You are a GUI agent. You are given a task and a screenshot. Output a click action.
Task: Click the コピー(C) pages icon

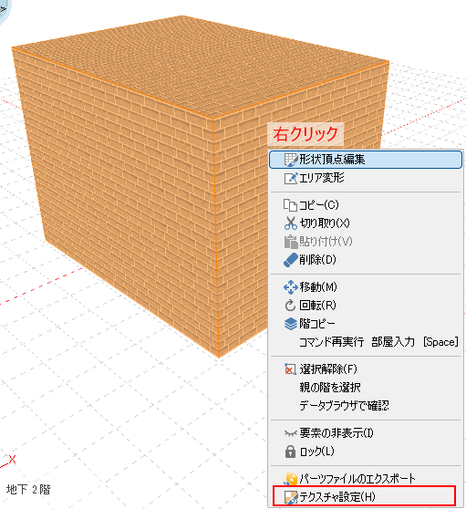coord(290,205)
